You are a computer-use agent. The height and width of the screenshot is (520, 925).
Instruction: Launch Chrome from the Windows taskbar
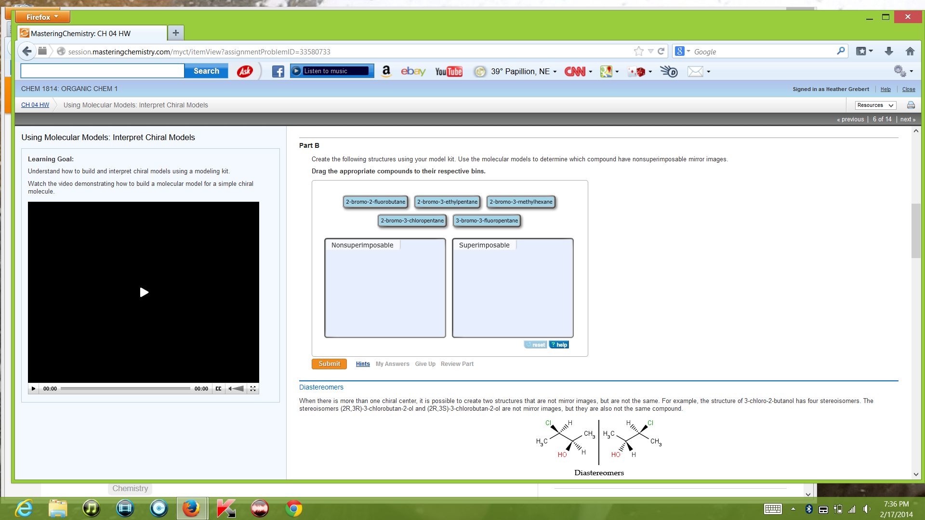[x=293, y=508]
